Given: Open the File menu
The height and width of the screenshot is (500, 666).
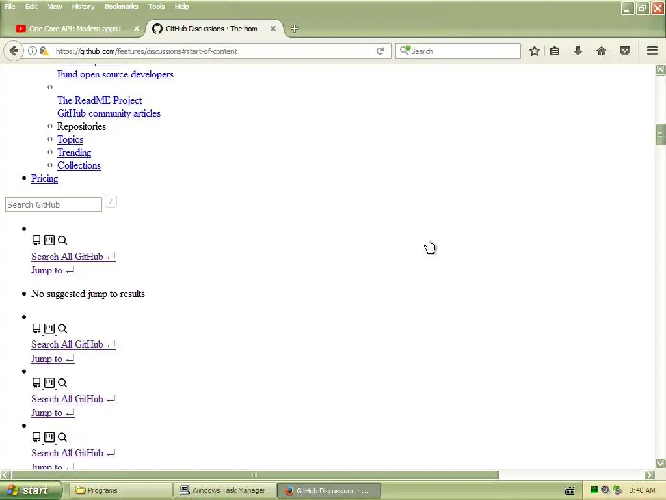Looking at the screenshot, I should coord(10,7).
